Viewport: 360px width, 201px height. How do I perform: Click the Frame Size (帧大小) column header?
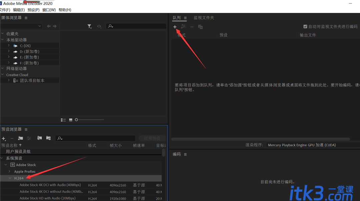click(116, 145)
